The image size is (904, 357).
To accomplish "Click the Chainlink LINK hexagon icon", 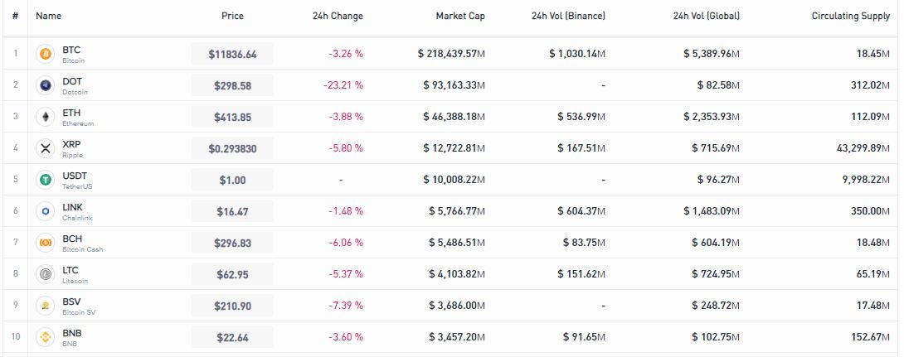I will (x=45, y=211).
